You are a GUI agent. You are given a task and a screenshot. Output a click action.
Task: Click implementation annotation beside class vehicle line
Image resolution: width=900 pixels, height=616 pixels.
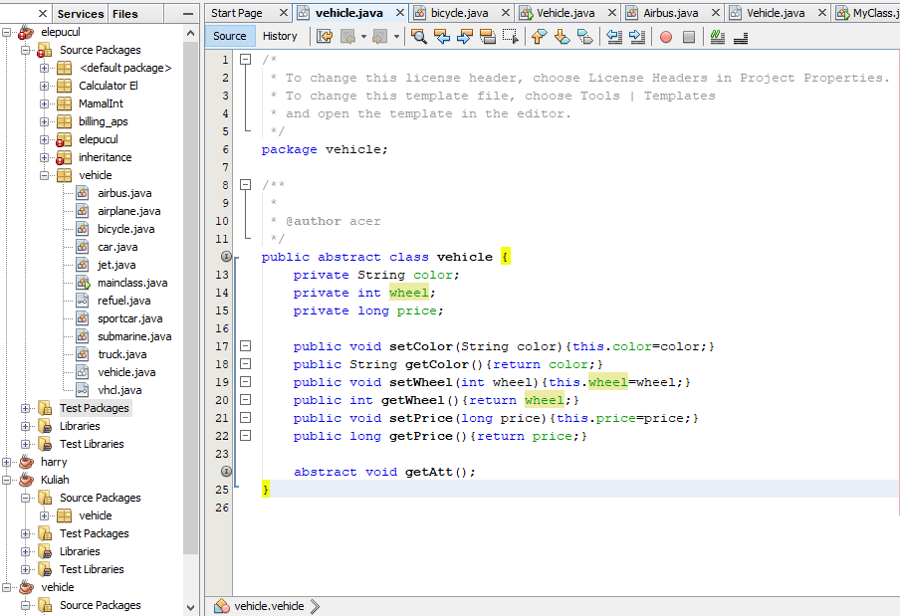click(226, 257)
